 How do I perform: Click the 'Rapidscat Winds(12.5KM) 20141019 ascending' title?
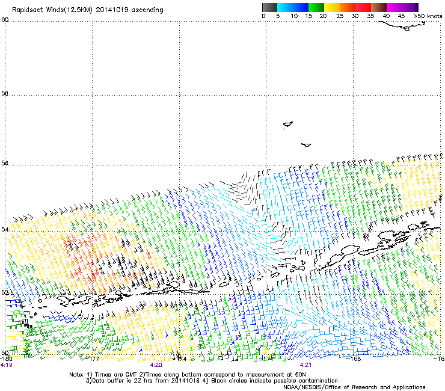click(88, 10)
